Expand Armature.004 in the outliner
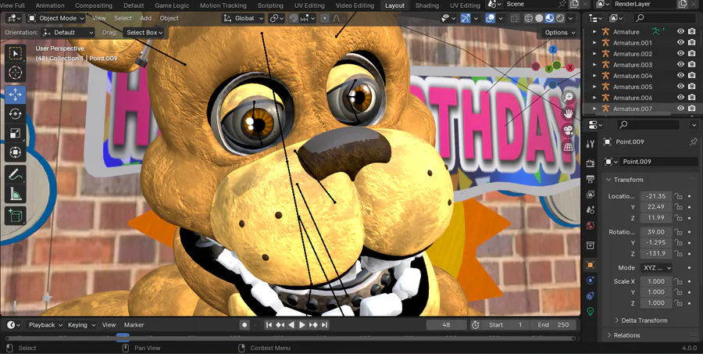Viewport: 703px width, 354px height. pyautogui.click(x=594, y=76)
